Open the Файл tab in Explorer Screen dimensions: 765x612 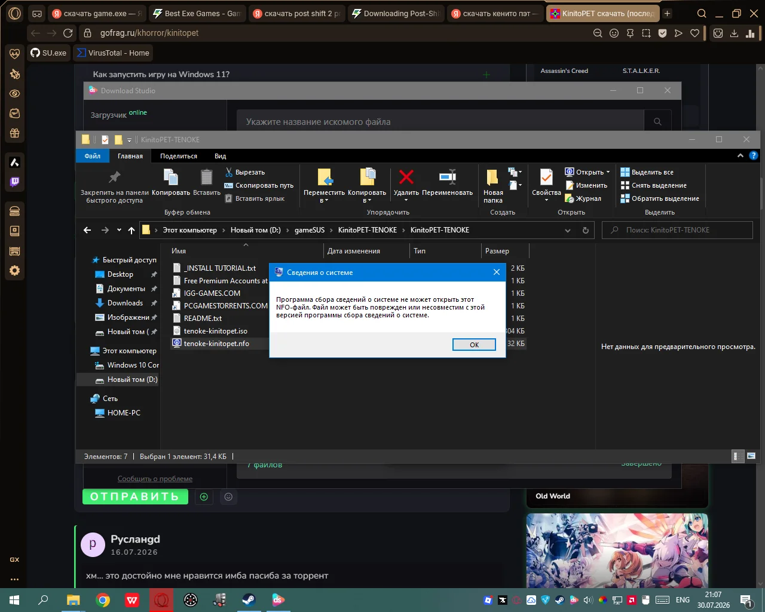(x=93, y=156)
